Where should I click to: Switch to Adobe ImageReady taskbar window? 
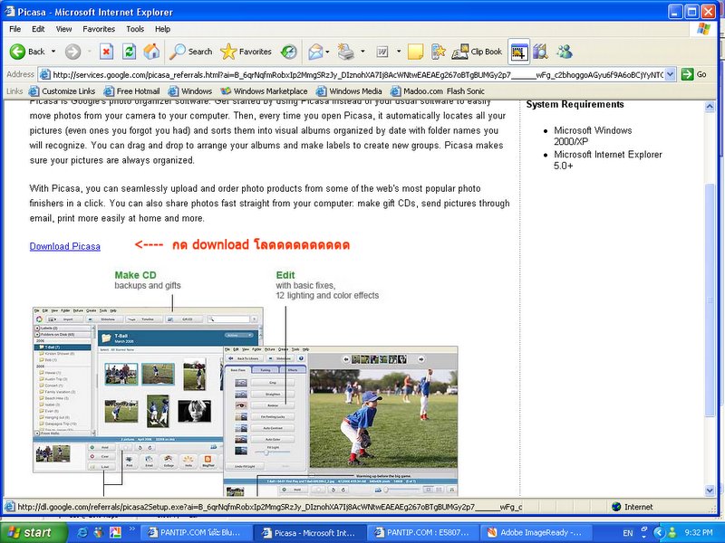(536, 533)
